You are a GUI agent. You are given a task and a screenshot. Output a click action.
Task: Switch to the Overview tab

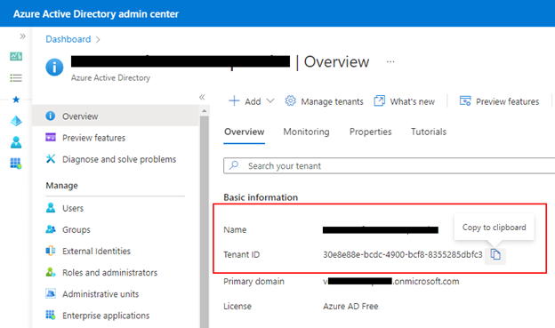click(245, 132)
